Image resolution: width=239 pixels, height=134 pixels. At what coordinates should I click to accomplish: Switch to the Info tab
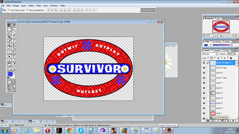[x=218, y=18]
